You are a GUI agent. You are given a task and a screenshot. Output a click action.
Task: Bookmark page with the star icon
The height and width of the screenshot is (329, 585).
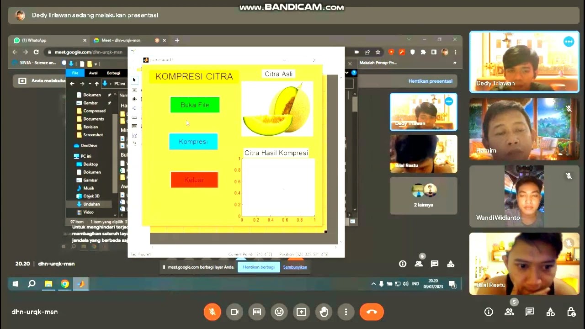coord(378,52)
